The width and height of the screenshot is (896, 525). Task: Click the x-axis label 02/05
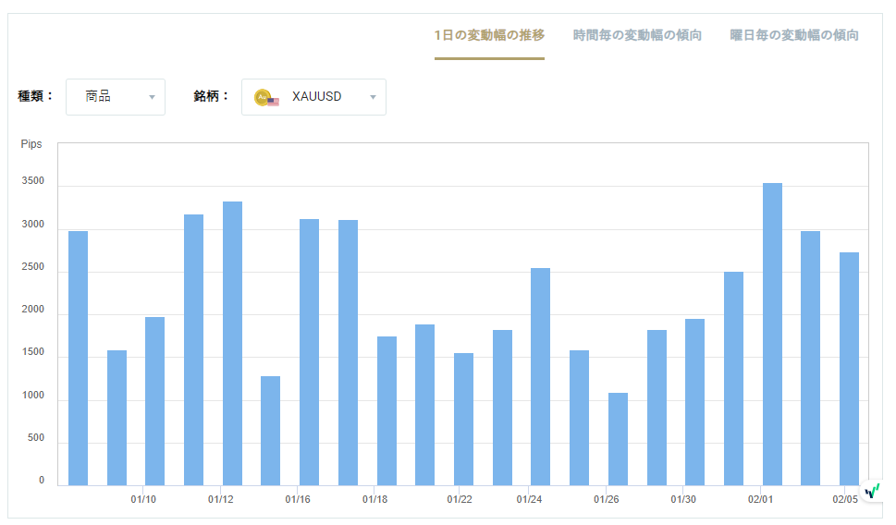click(x=845, y=500)
